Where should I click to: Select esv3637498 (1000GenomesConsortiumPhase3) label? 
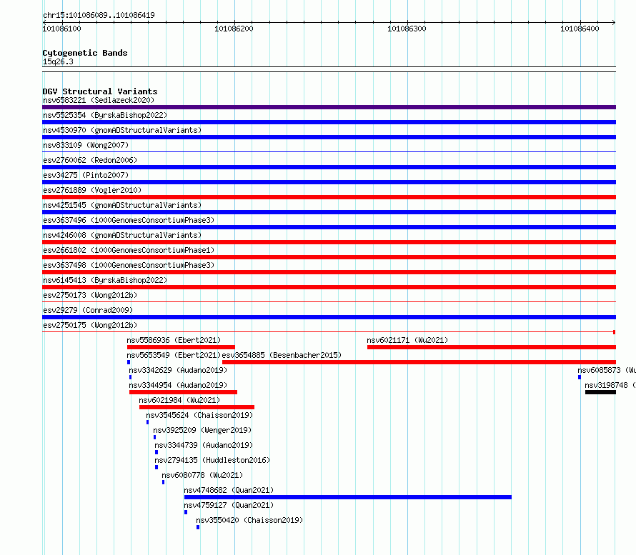(129, 265)
